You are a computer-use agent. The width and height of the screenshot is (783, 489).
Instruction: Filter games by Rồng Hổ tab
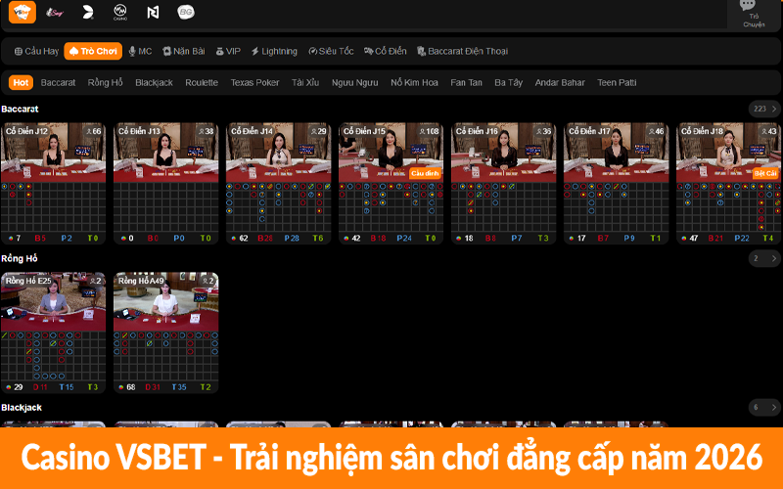(106, 82)
